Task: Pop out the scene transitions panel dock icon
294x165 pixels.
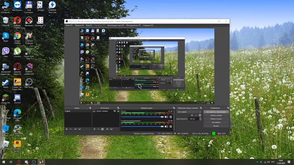Action: (x=201, y=108)
